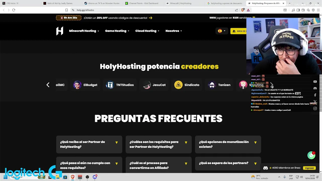Screen dimensions: 322x181
Task: Click the taskbar microphone tray icon
Action: pos(285,177)
